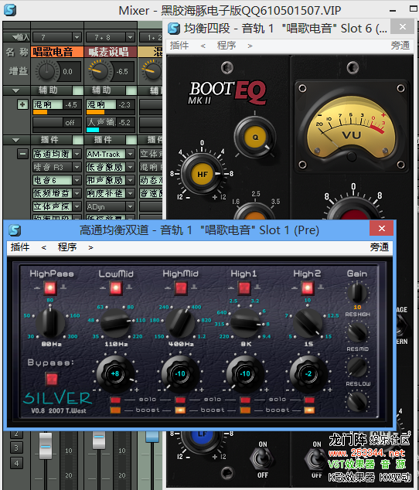The image size is (419, 490).
Task: Open dropdown arrow of AM-Track plugin slot
Action: point(131,154)
